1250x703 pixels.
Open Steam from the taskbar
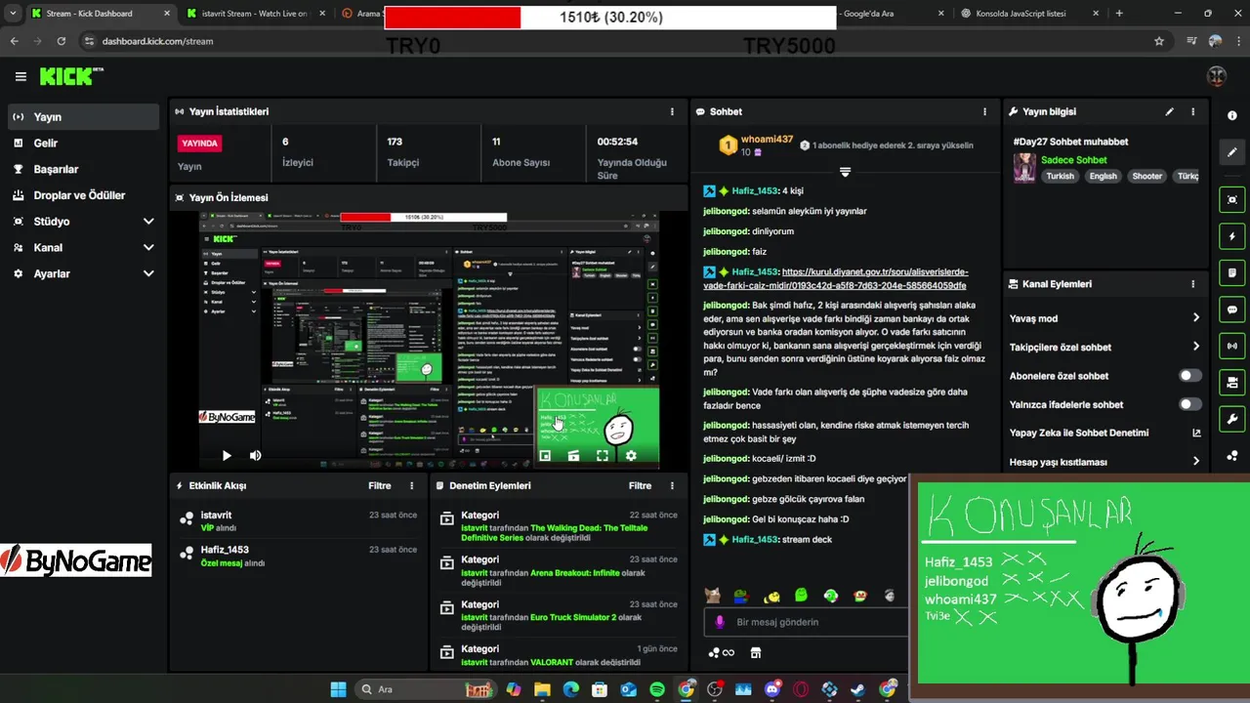857,689
